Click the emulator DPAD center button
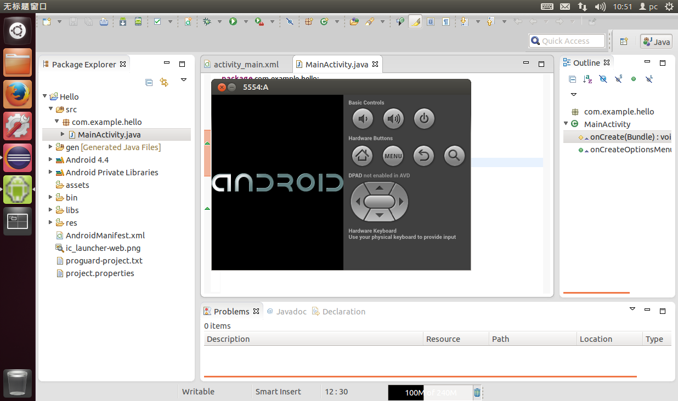Viewport: 678px width, 401px height. 380,202
